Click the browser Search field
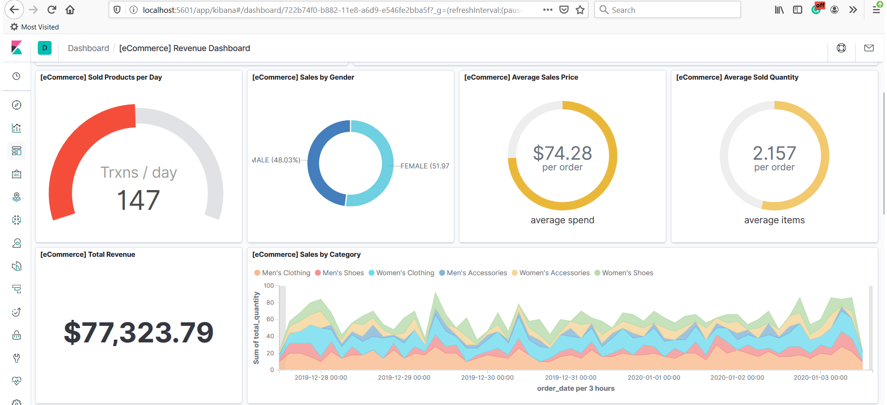Image resolution: width=887 pixels, height=405 pixels. coord(667,10)
